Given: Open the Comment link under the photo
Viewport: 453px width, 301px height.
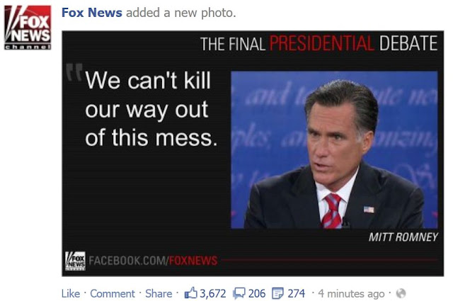Looking at the screenshot, I should pyautogui.click(x=113, y=293).
